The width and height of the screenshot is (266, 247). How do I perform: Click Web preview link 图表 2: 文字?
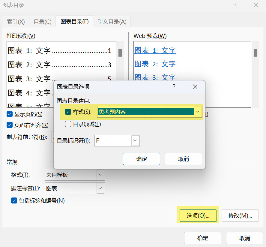point(155,64)
